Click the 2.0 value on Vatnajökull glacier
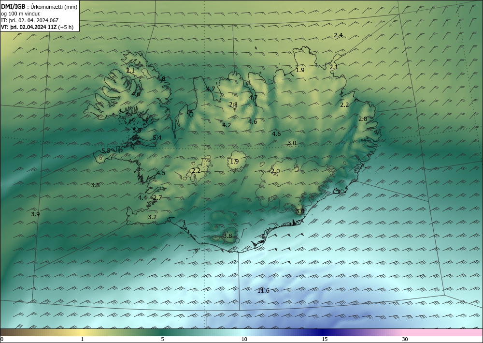The width and height of the screenshot is (483, 343). point(275,171)
